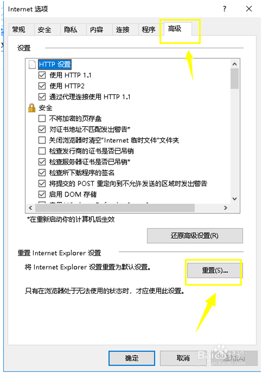Toggle the 启用 DOM 存储 checkbox
The width and height of the screenshot is (262, 374).
[x=42, y=194]
